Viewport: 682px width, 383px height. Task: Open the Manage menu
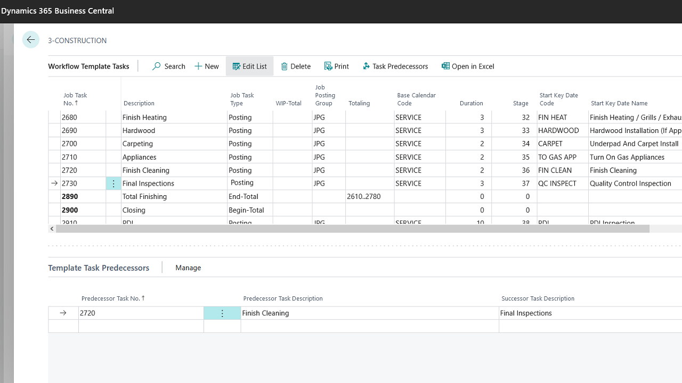coord(188,268)
